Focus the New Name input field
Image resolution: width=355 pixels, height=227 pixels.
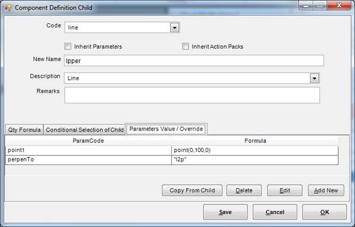(194, 61)
